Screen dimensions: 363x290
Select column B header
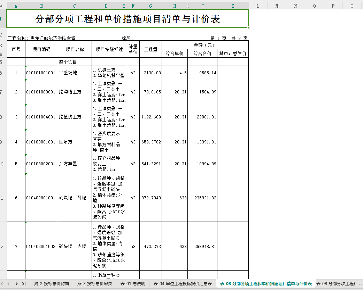41,6
